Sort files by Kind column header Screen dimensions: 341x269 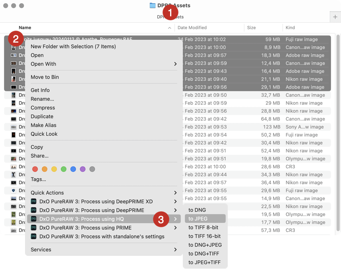[290, 28]
